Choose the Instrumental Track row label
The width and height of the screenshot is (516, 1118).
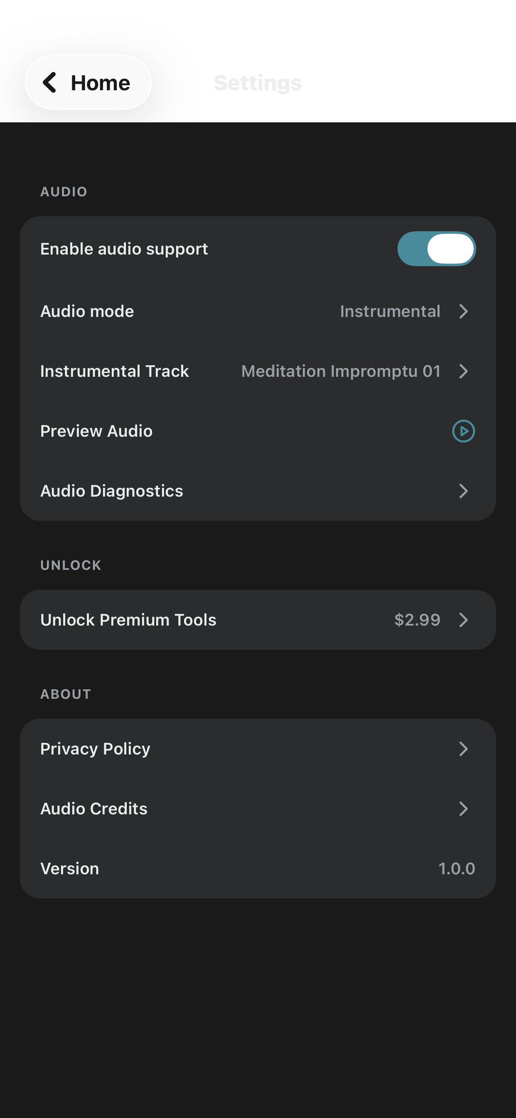pos(115,371)
